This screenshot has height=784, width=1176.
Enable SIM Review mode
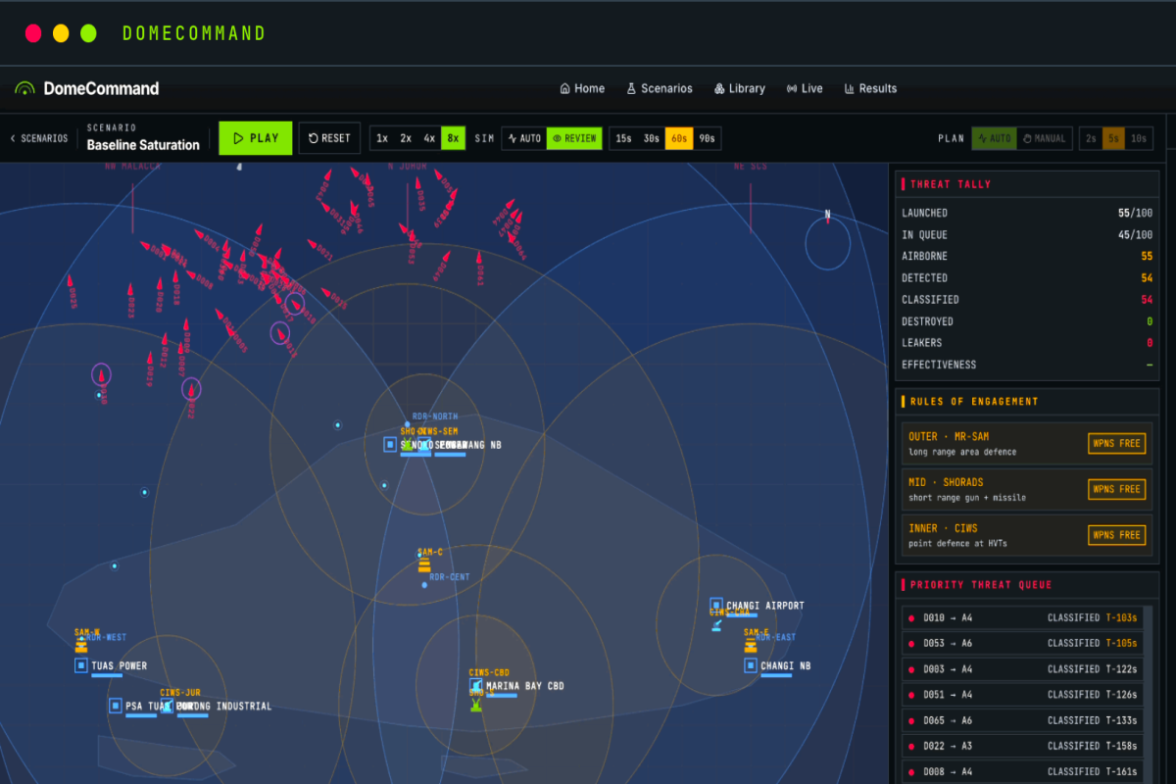[x=574, y=138]
